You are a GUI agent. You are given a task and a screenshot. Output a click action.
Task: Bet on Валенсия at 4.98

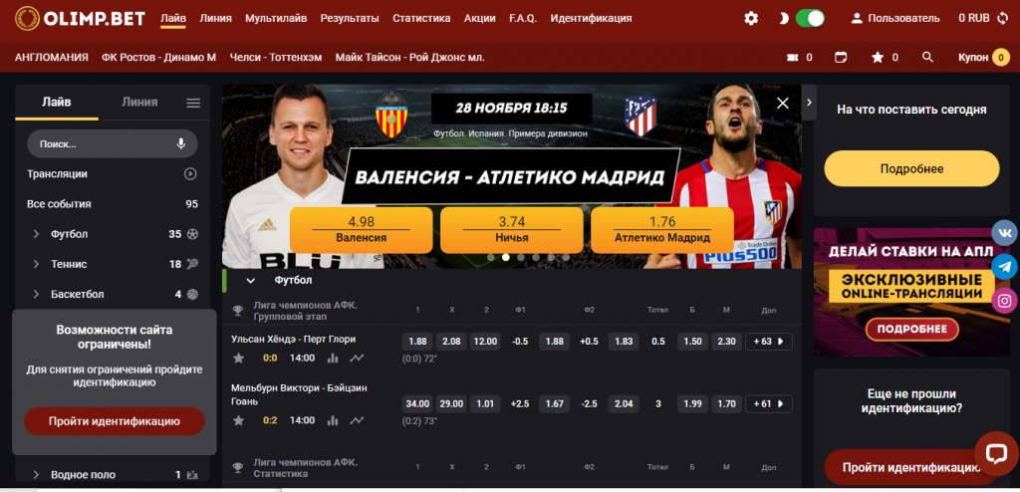[x=361, y=230]
